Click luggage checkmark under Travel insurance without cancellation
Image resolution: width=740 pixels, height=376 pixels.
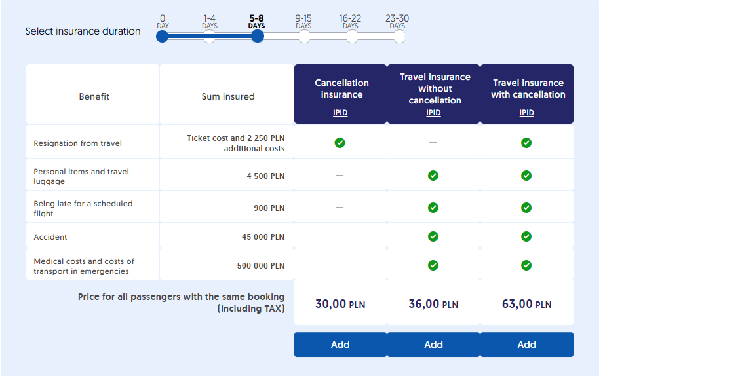433,176
